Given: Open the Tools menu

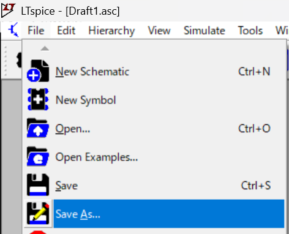Looking at the screenshot, I should (x=250, y=31).
